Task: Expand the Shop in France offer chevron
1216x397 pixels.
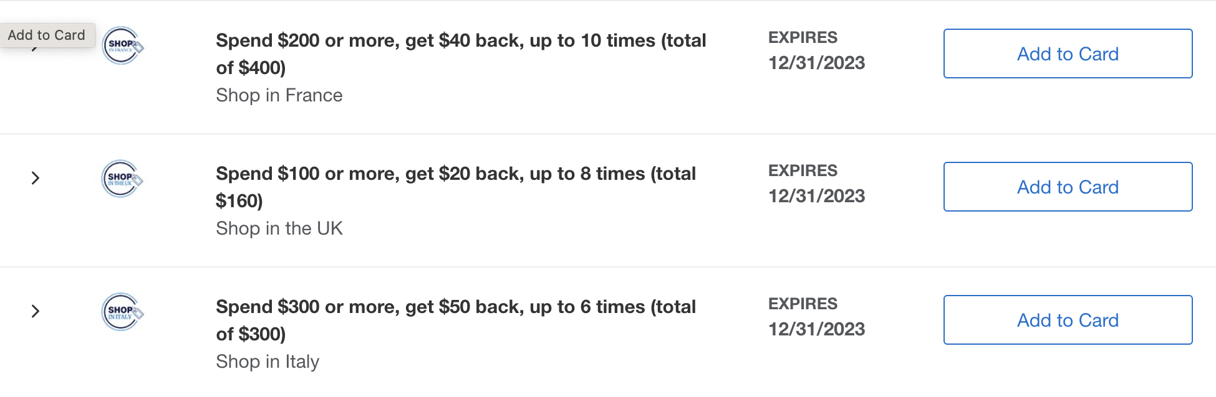Action: pos(36,49)
